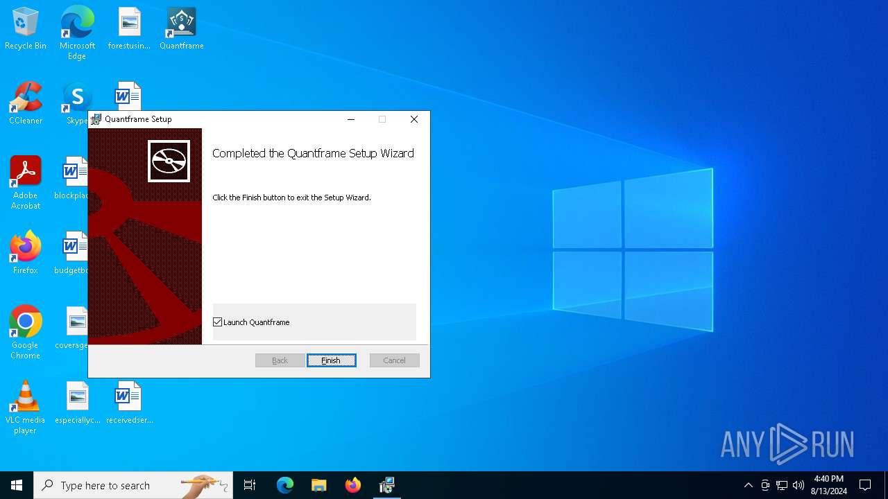
Task: Launch Edge from the taskbar
Action: [285, 485]
